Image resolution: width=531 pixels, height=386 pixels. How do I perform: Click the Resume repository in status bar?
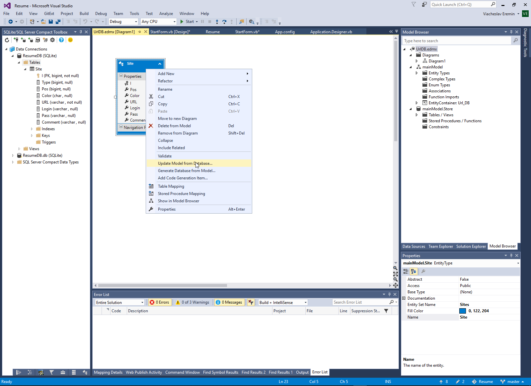tap(483, 382)
